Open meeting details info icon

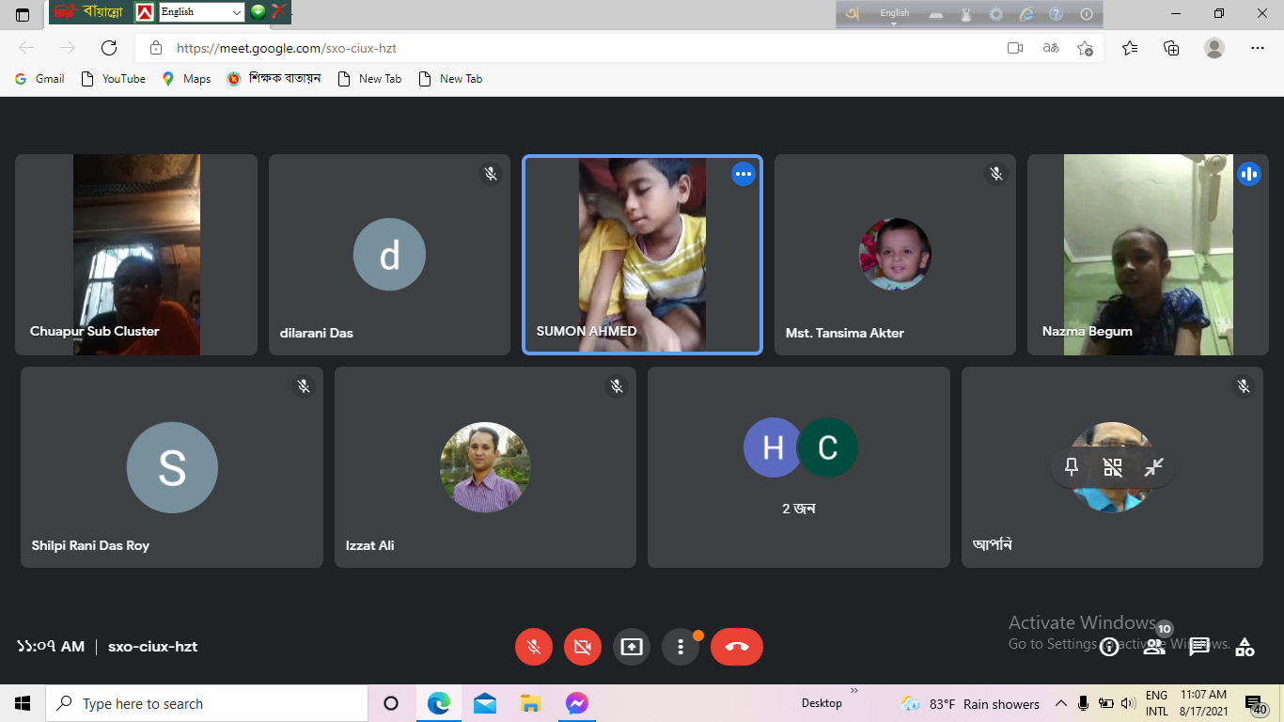coord(1109,647)
